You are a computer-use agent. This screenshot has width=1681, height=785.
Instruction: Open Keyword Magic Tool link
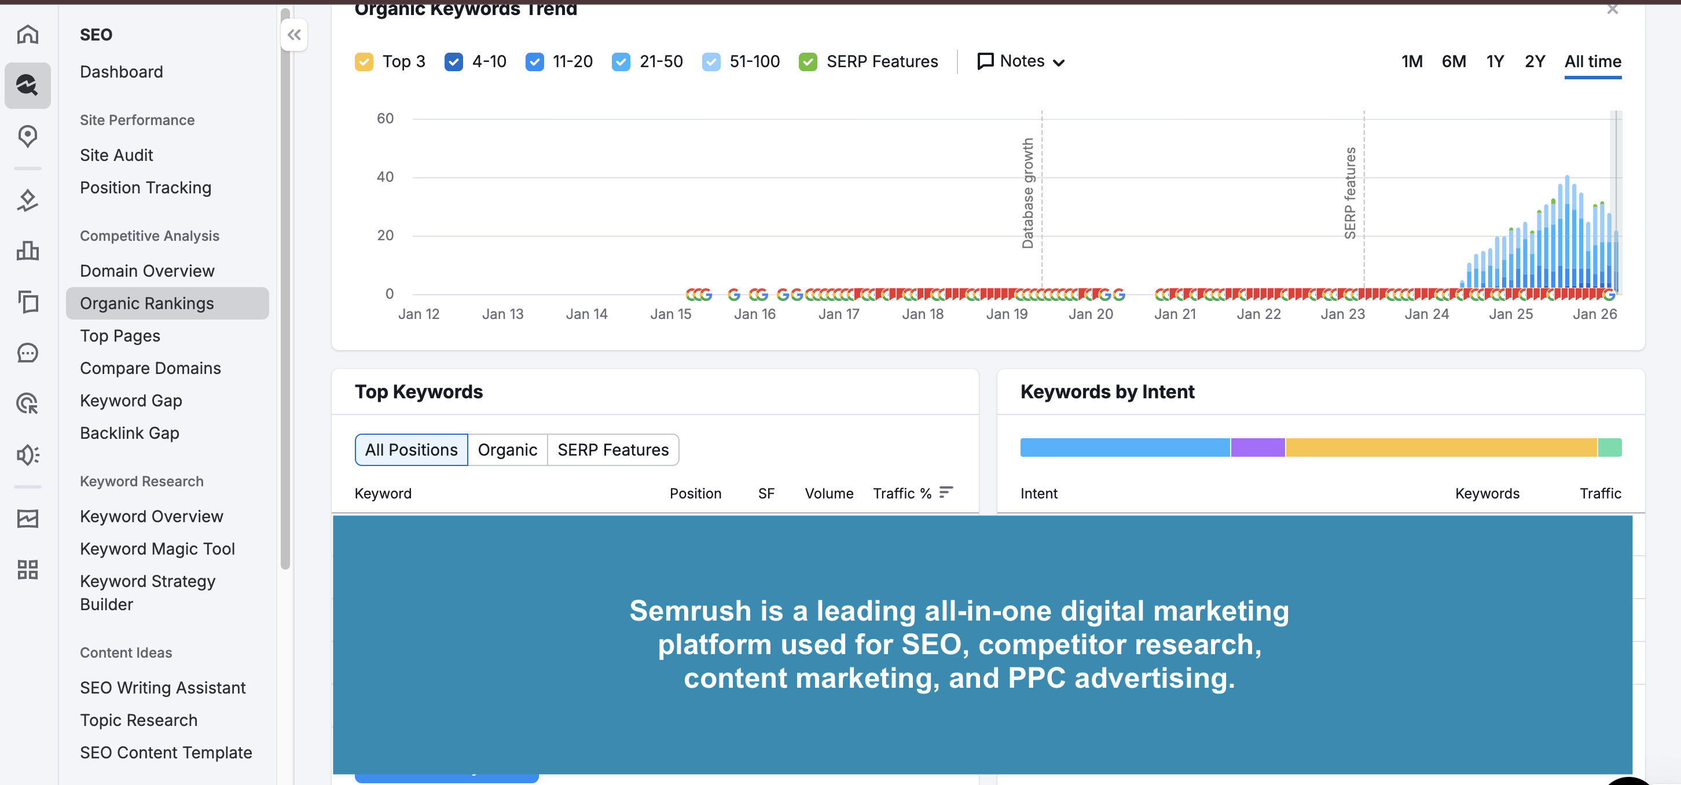point(157,549)
